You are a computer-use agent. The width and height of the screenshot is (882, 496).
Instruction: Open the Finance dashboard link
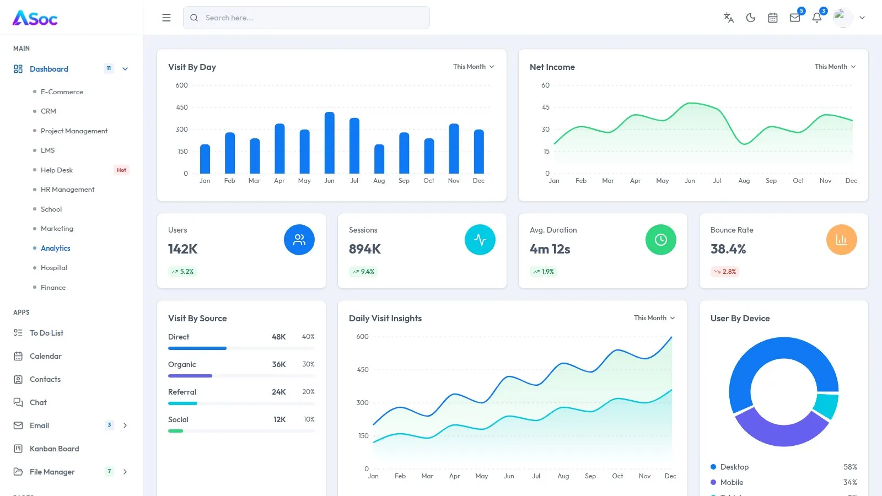pos(53,288)
